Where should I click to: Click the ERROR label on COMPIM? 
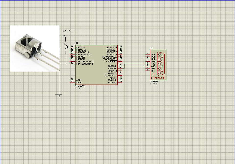pos(158,78)
